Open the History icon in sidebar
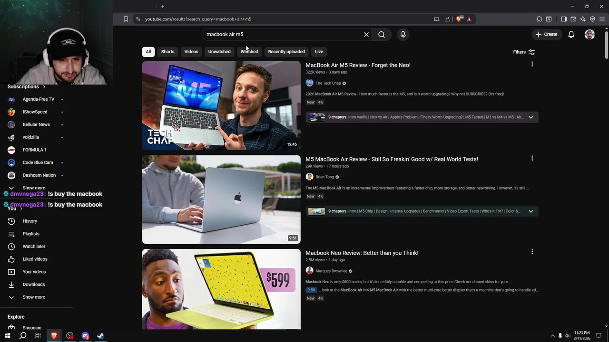The height and width of the screenshot is (342, 609). click(x=11, y=221)
